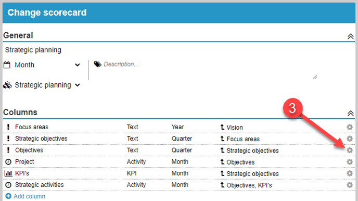Viewport: 358px width, 201px height.
Task: Click the exclamation icon beside Focus areas
Action: [8, 127]
